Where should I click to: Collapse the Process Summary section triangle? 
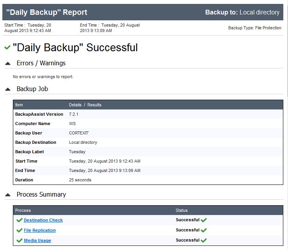tap(8, 195)
